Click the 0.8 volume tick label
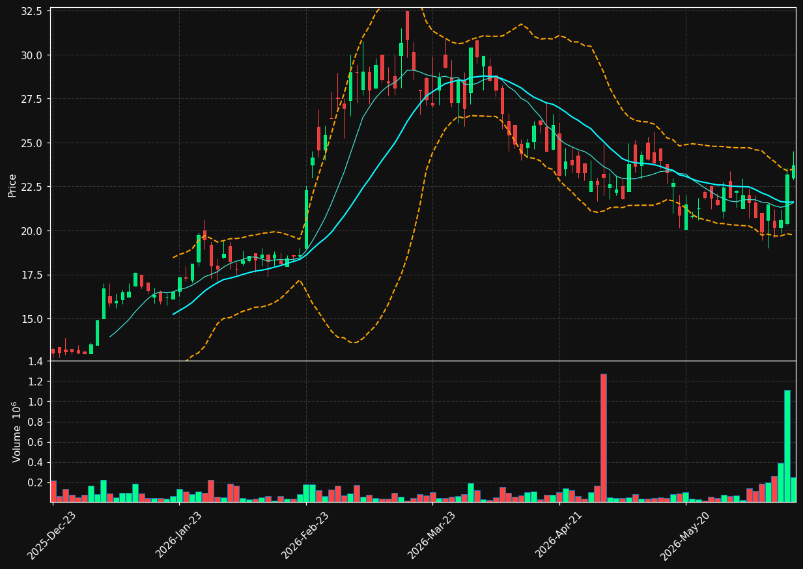This screenshot has width=803, height=569. pyautogui.click(x=35, y=422)
